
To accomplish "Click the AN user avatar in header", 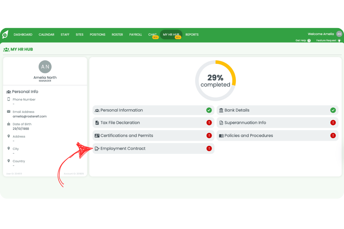I will [x=339, y=34].
